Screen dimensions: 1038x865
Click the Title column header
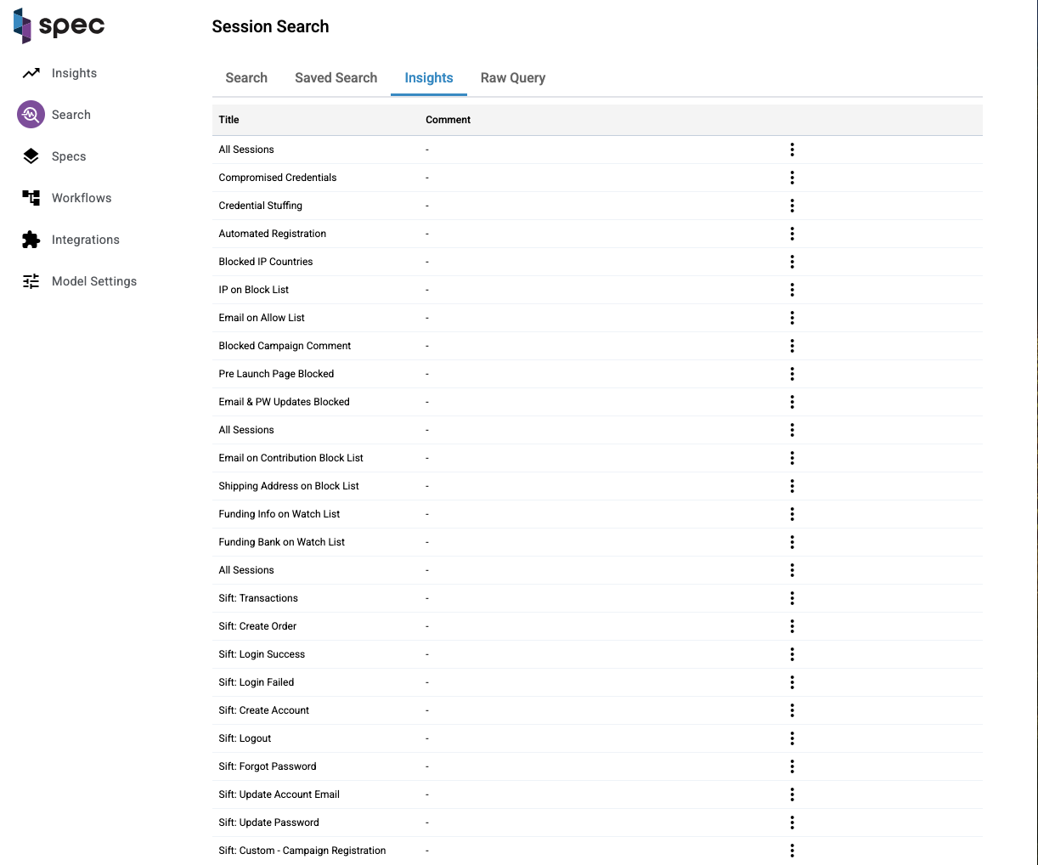228,120
